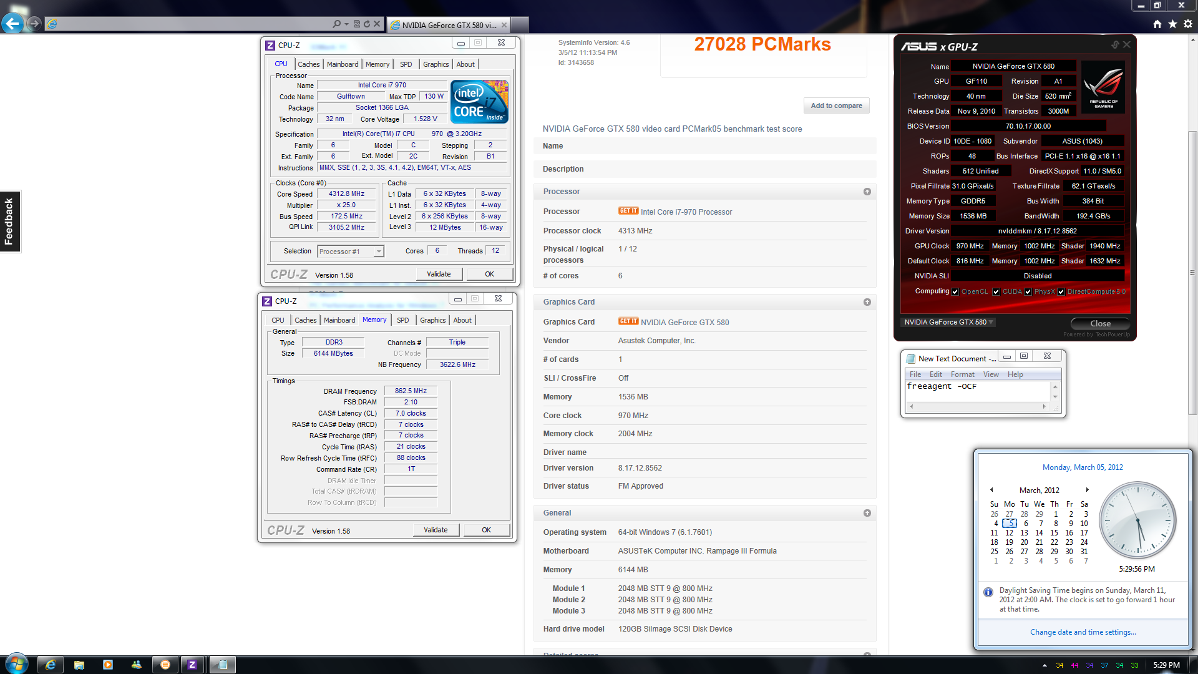Viewport: 1198px width, 674px height.
Task: Click the GET IT badge beside Intel Core i7-970
Action: (x=628, y=211)
